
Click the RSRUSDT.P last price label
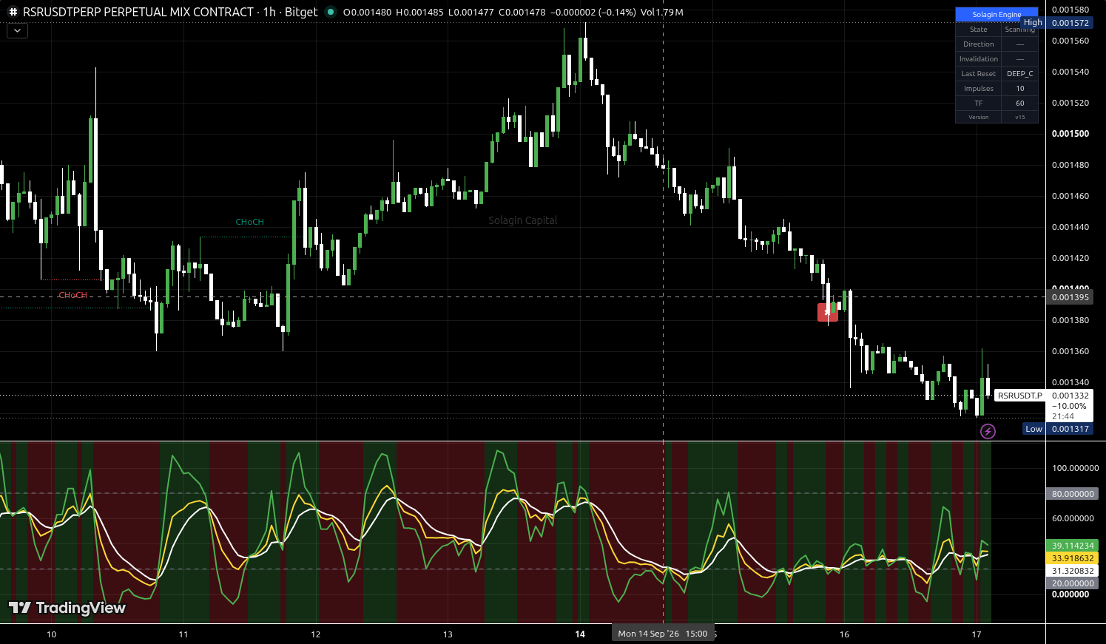1019,396
